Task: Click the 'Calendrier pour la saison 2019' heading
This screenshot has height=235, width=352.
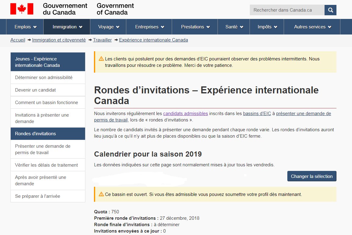Action: pos(148,154)
